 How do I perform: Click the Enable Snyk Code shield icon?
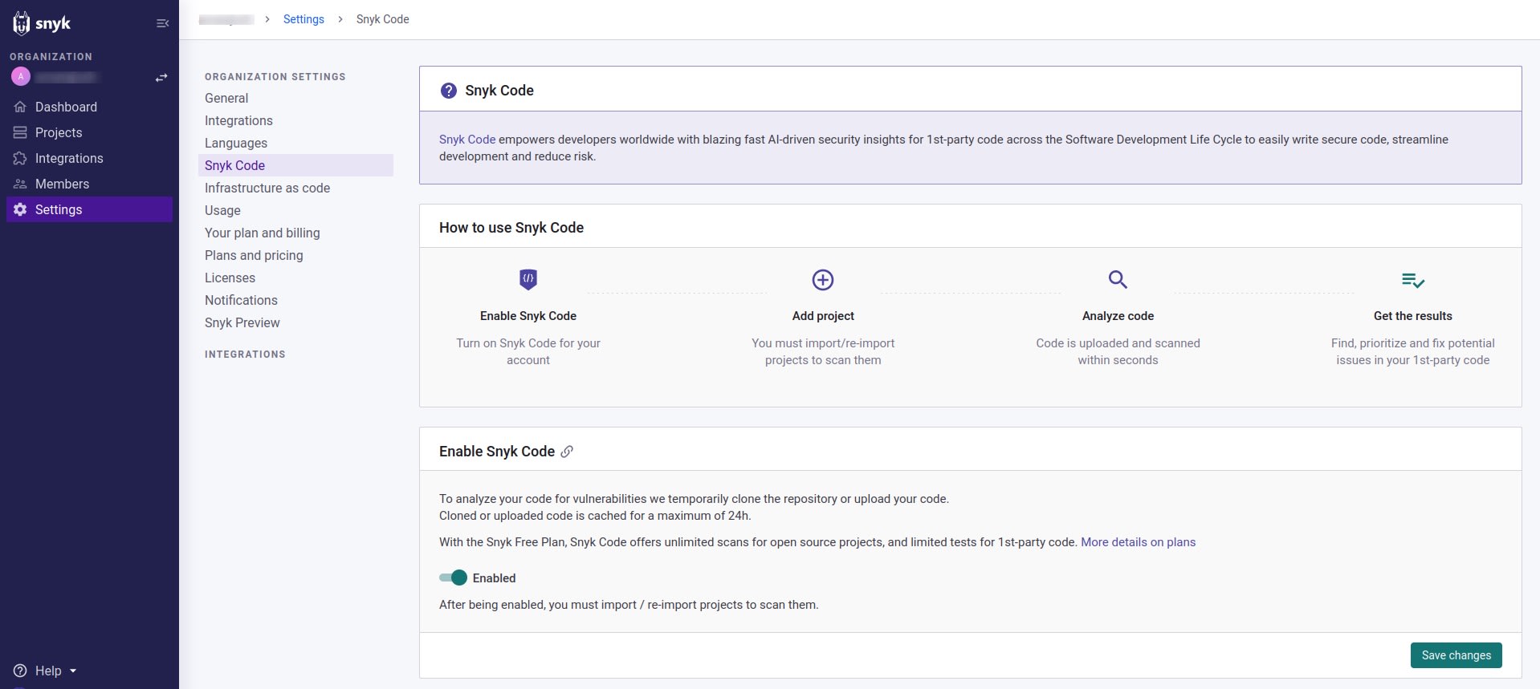528,279
